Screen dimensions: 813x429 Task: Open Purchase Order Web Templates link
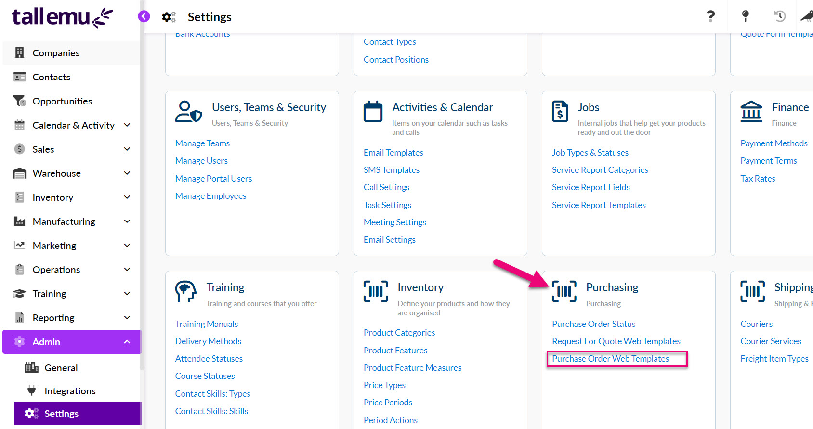610,359
